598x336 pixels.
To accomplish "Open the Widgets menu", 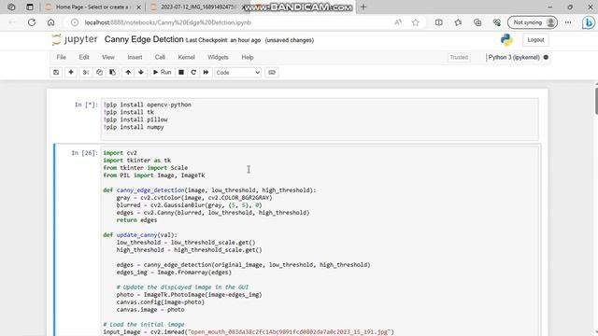I will (218, 57).
